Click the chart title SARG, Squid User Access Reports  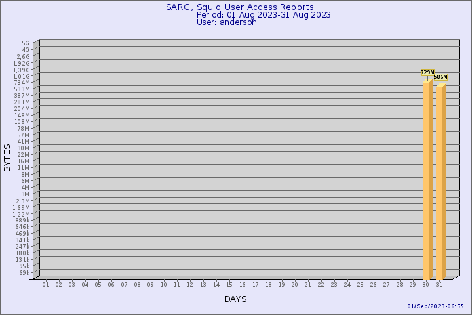(239, 7)
